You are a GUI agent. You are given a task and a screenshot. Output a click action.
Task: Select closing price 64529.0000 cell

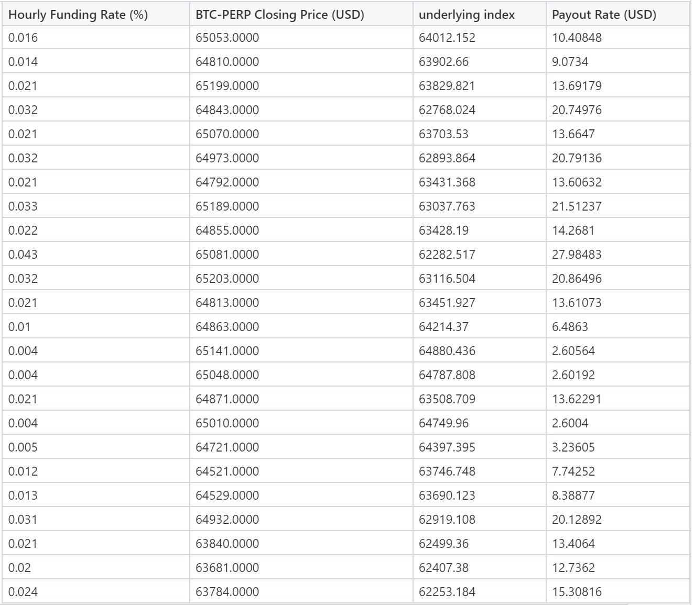227,496
